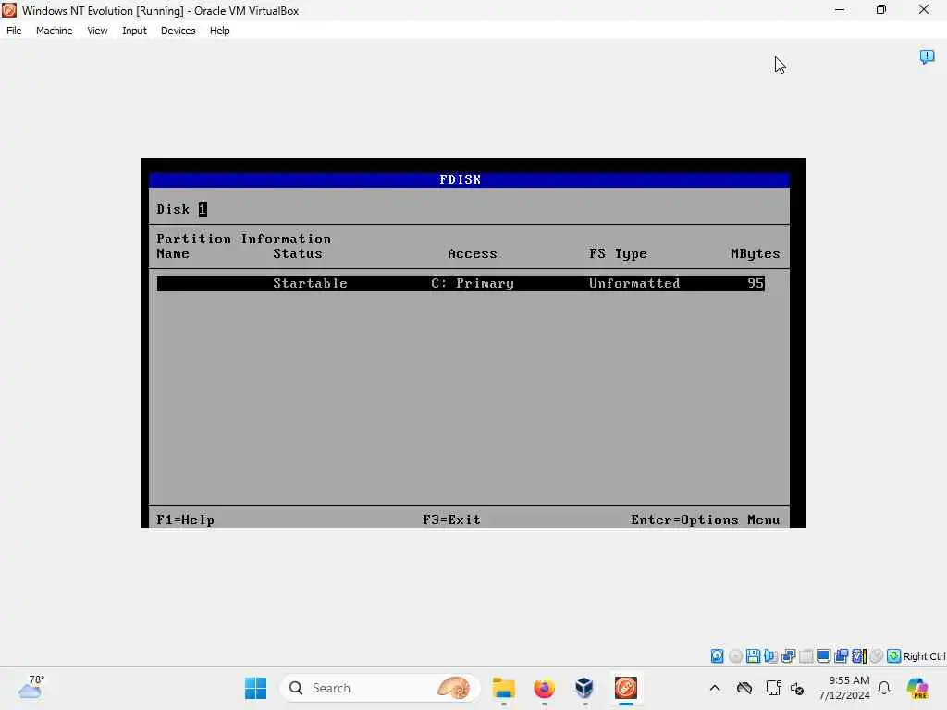The width and height of the screenshot is (947, 710).
Task: Click the virtualization V processor icon
Action: [859, 656]
